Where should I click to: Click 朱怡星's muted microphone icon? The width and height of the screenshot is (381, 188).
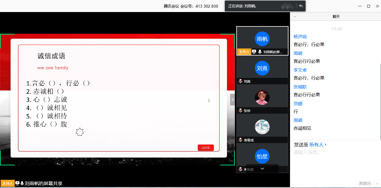(240, 169)
